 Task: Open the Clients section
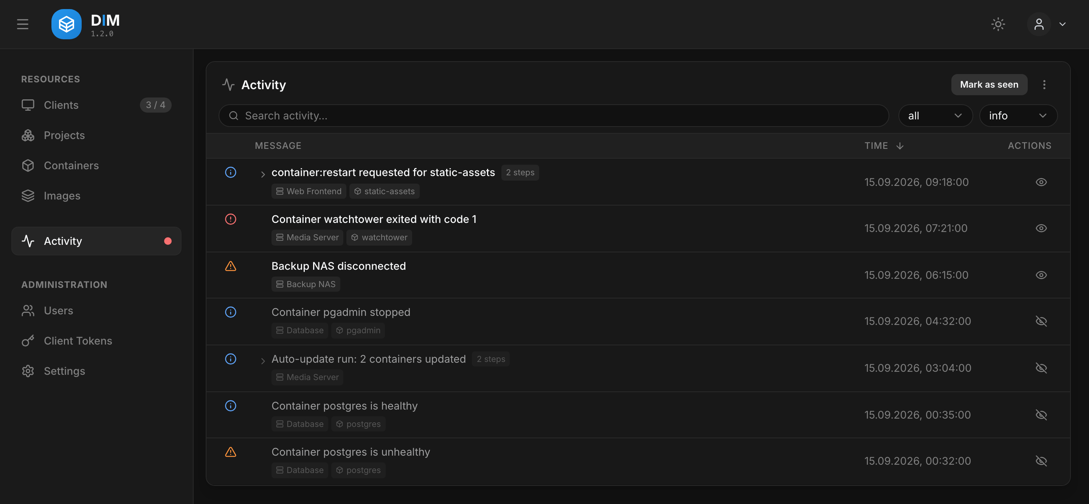click(x=96, y=105)
